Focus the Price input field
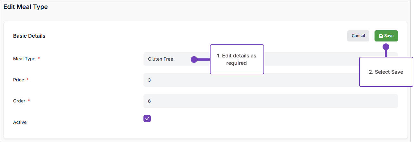 tap(250, 80)
